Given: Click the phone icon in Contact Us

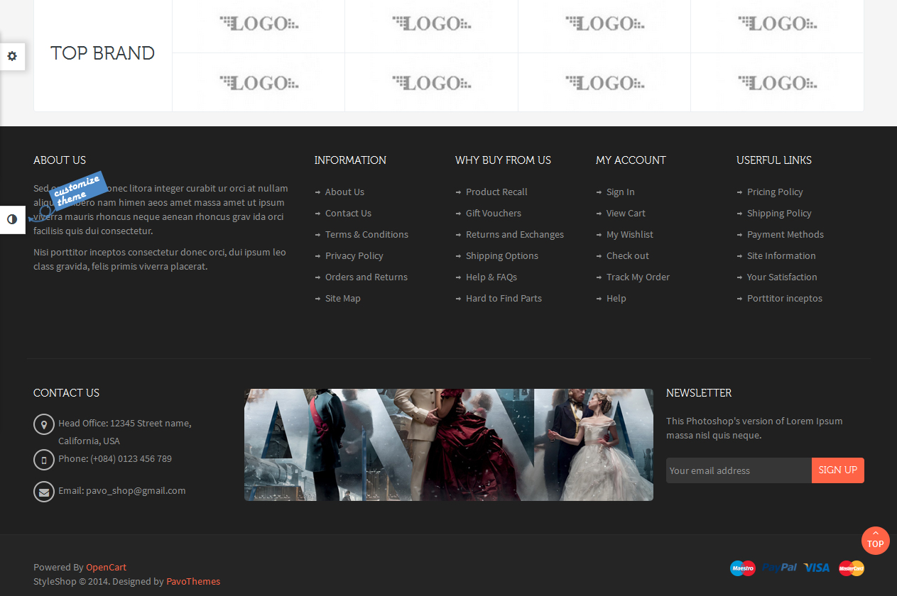Looking at the screenshot, I should 44,460.
